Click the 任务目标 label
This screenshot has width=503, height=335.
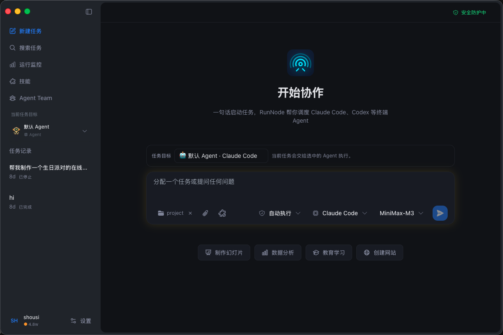tap(161, 156)
